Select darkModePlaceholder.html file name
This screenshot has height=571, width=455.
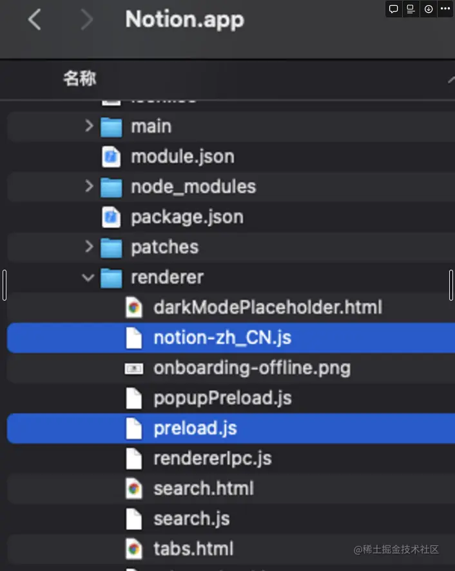(x=268, y=307)
